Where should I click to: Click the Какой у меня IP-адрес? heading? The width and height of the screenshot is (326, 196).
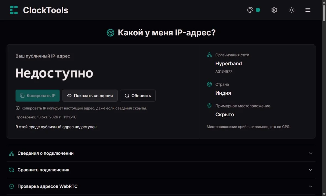tap(167, 33)
